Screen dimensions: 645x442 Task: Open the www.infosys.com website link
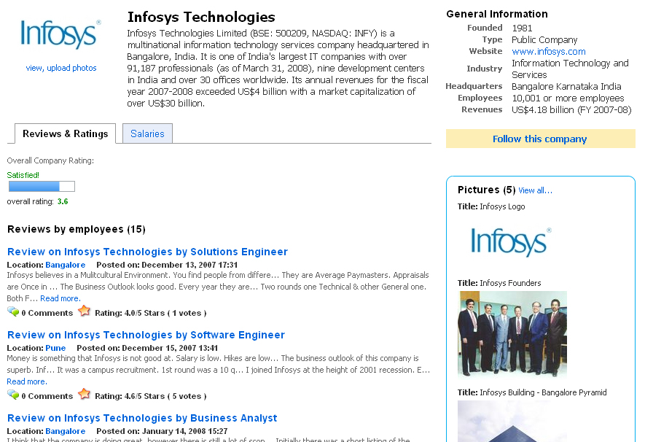[x=548, y=52]
